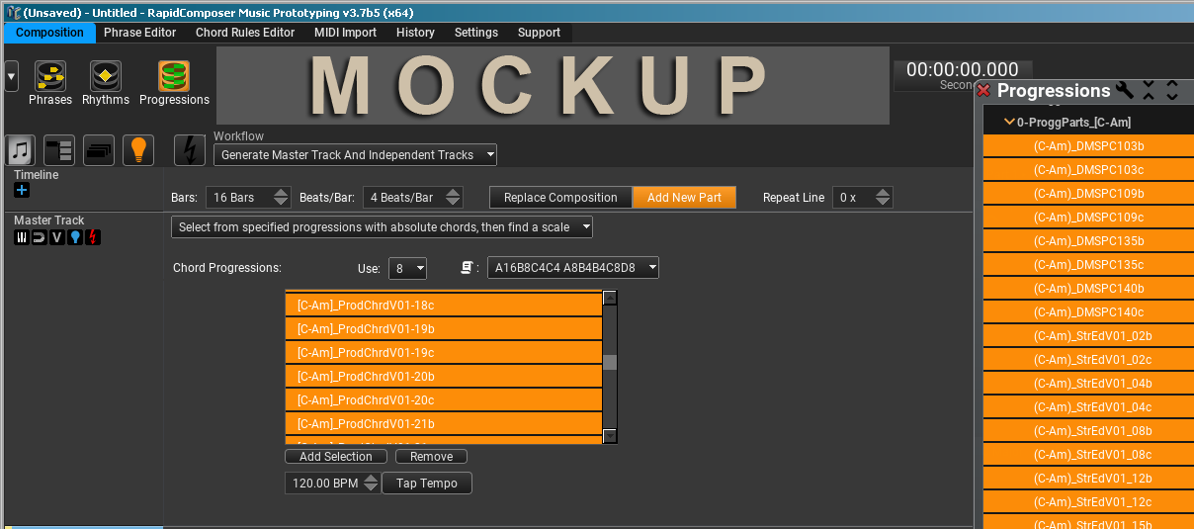Select (C-Am)_DMSPC109c in Progressions panel

(x=1088, y=218)
